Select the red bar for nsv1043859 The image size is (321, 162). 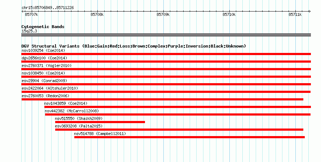pos(177,107)
